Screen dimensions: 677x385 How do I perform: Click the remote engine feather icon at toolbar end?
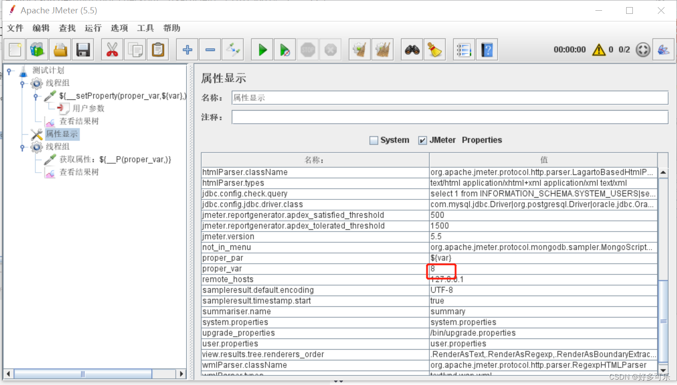[663, 50]
